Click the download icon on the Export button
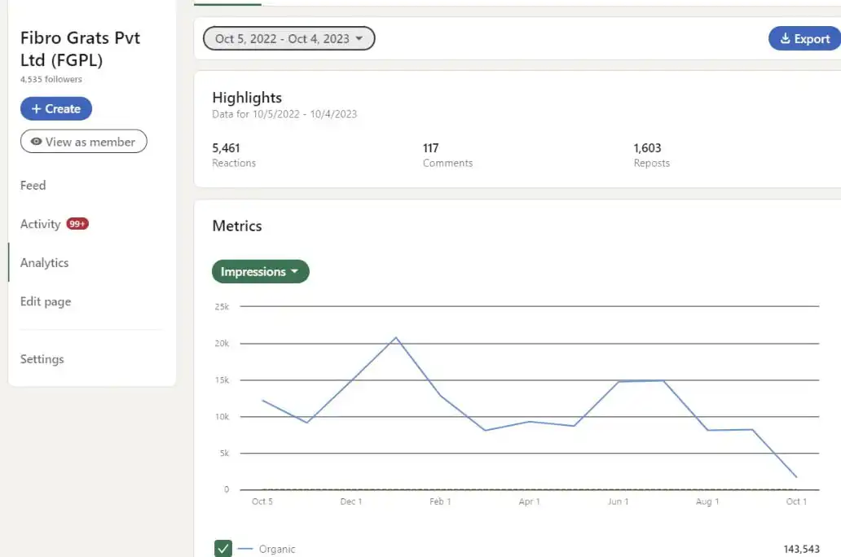This screenshot has width=841, height=557. tap(785, 39)
